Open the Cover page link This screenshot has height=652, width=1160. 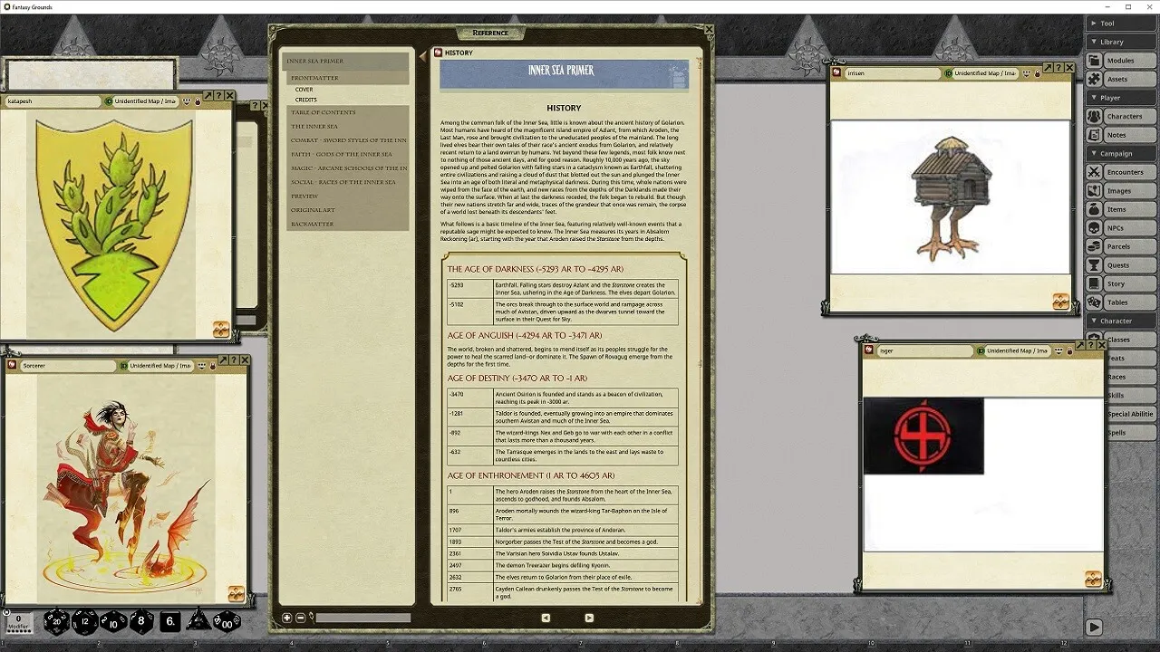pyautogui.click(x=304, y=90)
